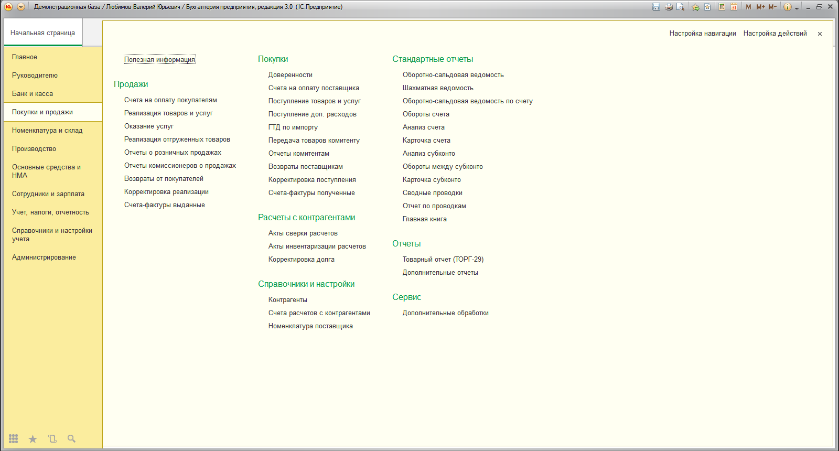Open Главная книга report

pos(425,219)
